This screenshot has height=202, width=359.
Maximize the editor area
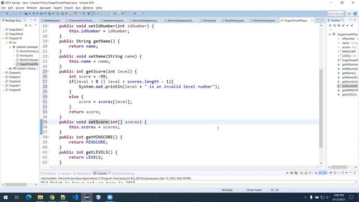click(322, 20)
